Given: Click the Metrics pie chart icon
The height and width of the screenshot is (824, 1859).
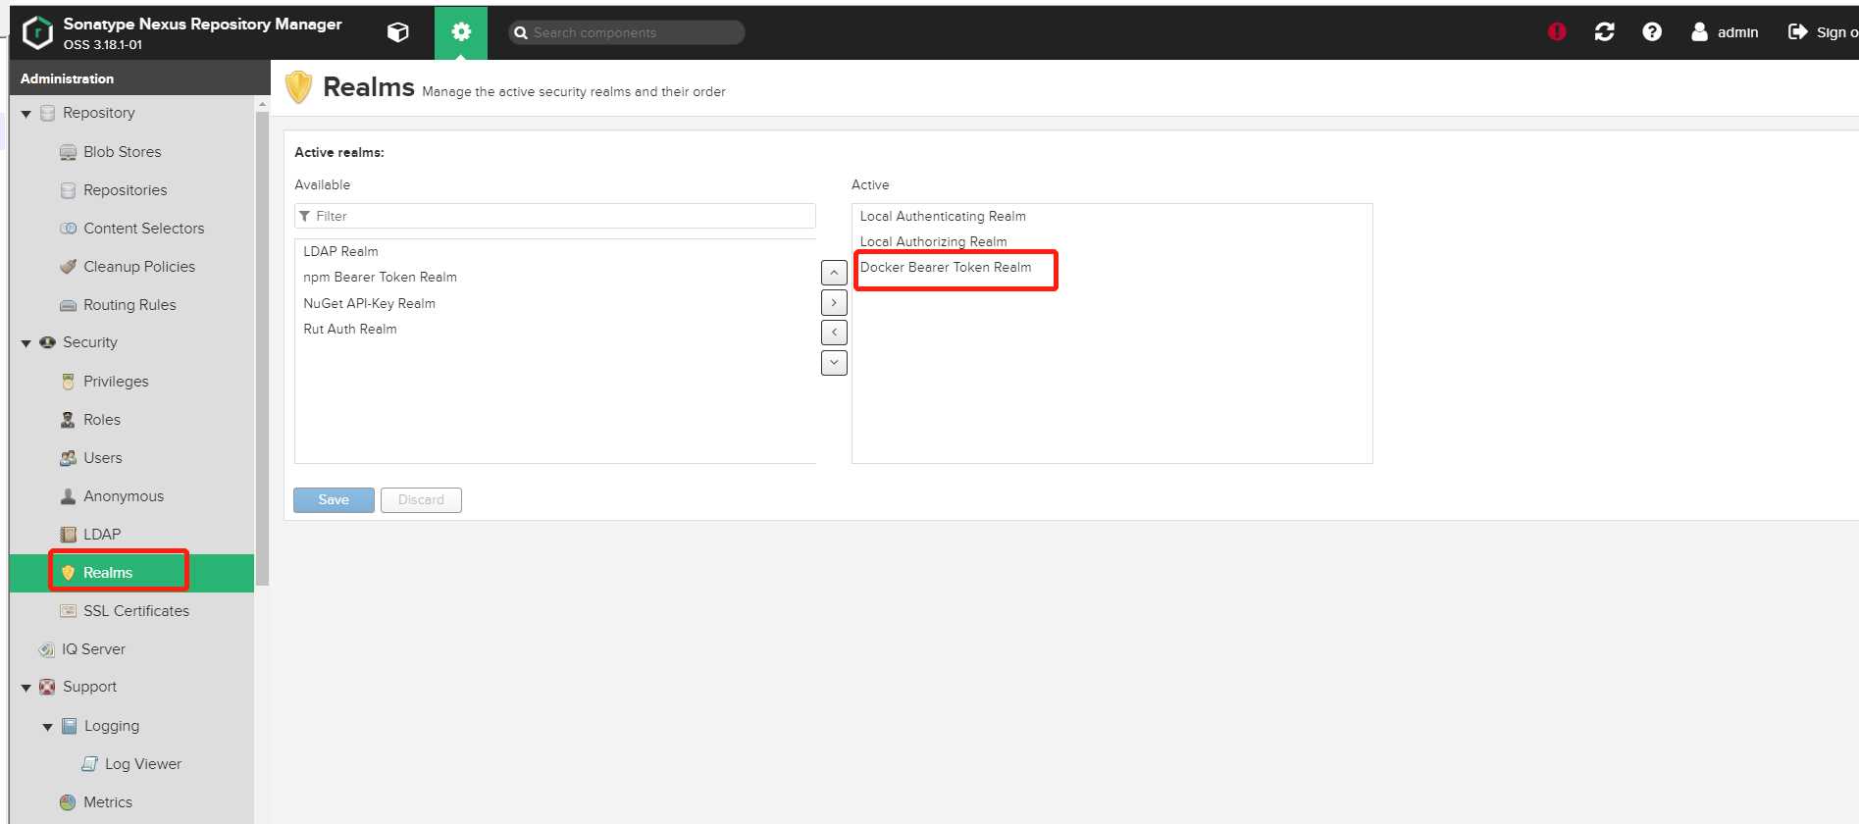Looking at the screenshot, I should (x=68, y=802).
